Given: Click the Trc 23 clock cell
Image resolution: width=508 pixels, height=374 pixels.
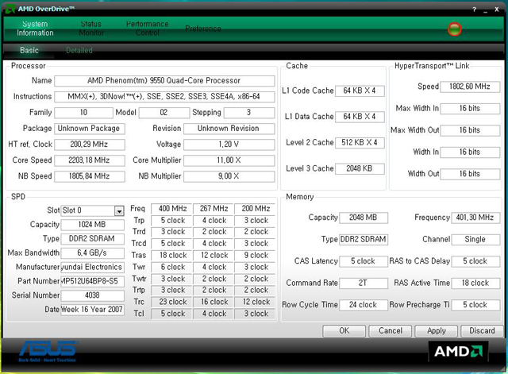Looking at the screenshot, I should (171, 302).
